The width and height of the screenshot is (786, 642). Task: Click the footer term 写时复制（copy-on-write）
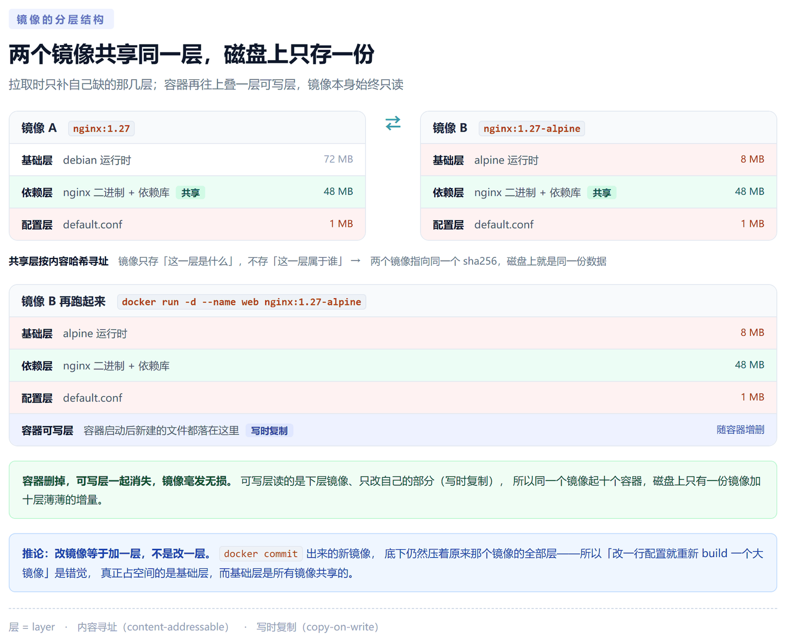[x=318, y=627]
